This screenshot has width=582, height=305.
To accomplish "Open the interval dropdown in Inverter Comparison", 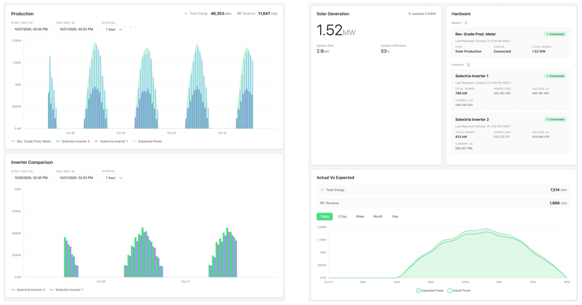I will 112,178.
